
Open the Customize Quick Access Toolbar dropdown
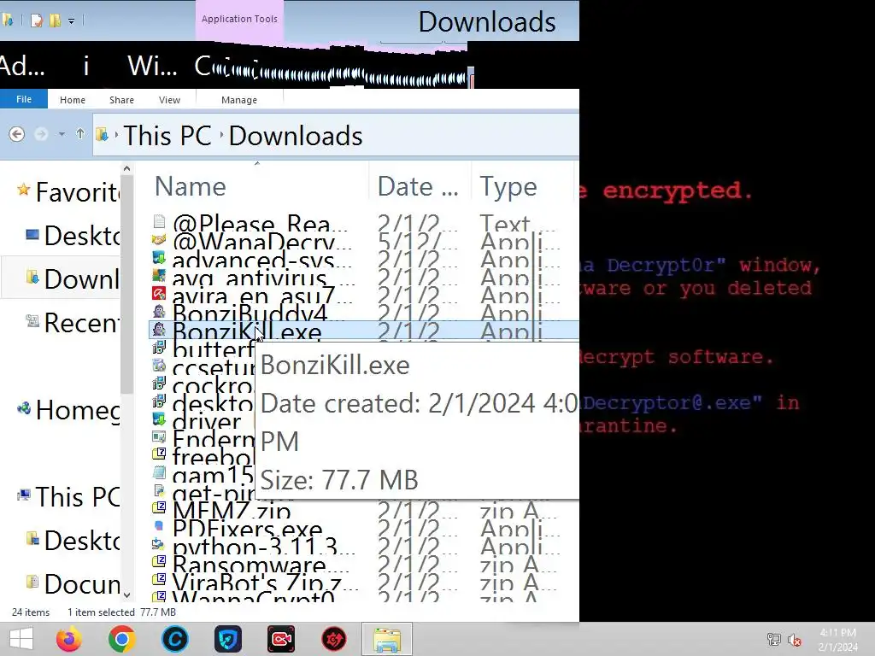(x=72, y=21)
